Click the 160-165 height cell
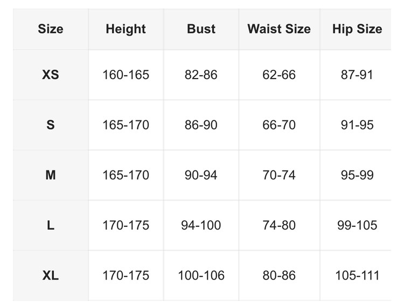The height and width of the screenshot is (308, 404). 126,75
